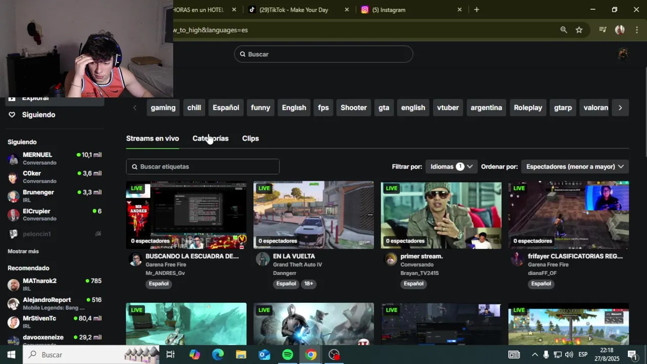
Task: Open the Idiomas filter dropdown
Action: (x=451, y=166)
